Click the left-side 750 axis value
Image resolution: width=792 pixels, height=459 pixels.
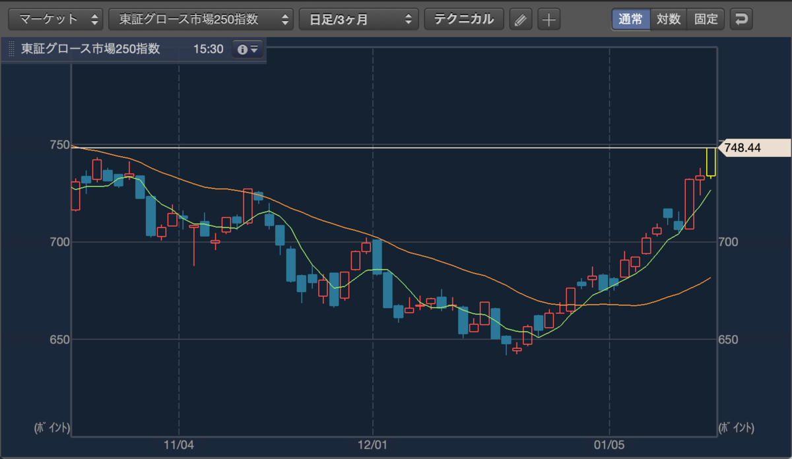pos(60,144)
